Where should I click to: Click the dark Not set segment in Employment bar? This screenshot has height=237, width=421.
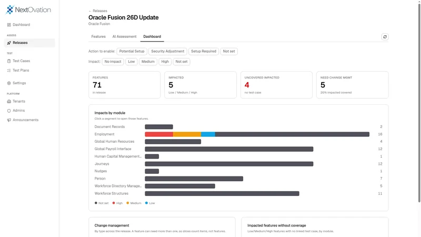[x=292, y=134]
